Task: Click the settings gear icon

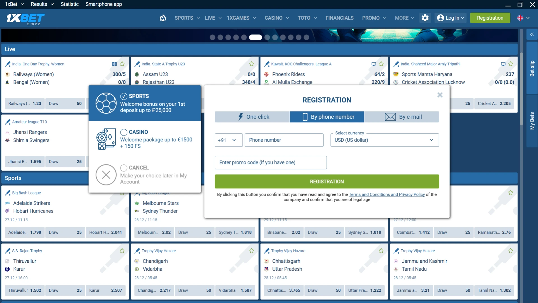Action: coord(425,17)
